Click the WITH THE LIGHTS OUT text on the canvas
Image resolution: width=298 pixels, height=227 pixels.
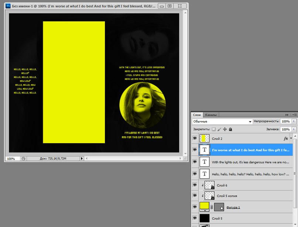click(142, 73)
